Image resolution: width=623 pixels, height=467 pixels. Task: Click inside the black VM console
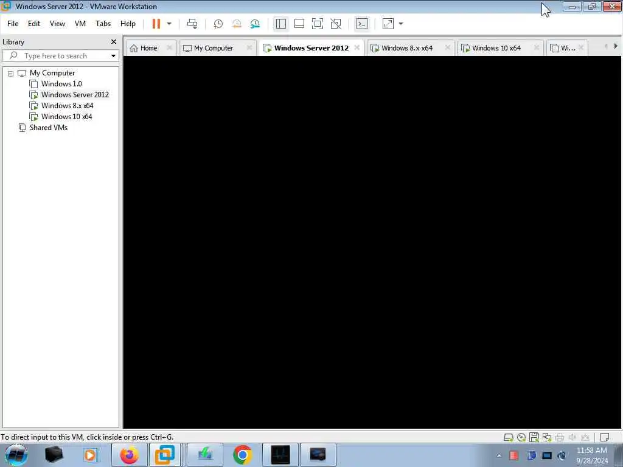[x=373, y=242]
